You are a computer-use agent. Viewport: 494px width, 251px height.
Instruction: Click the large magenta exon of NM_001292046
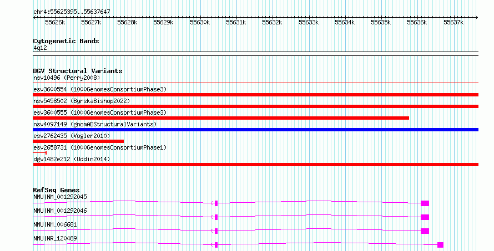[425, 217]
